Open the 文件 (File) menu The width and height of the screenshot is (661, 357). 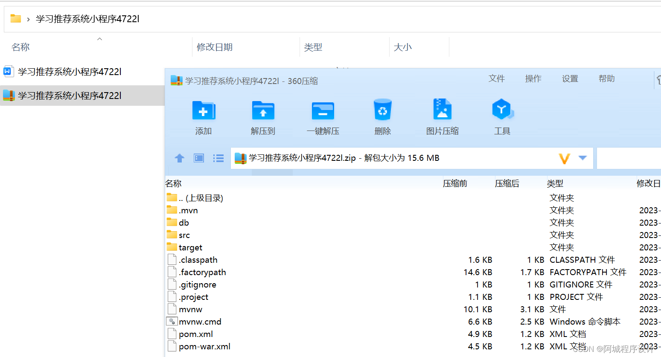496,78
